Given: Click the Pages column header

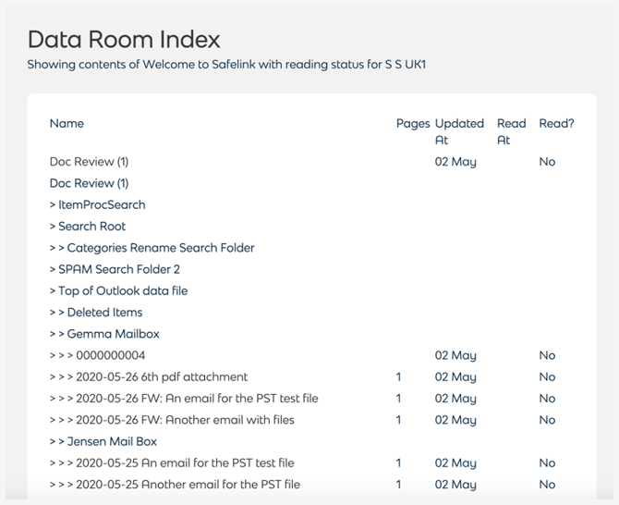Looking at the screenshot, I should pyautogui.click(x=413, y=123).
